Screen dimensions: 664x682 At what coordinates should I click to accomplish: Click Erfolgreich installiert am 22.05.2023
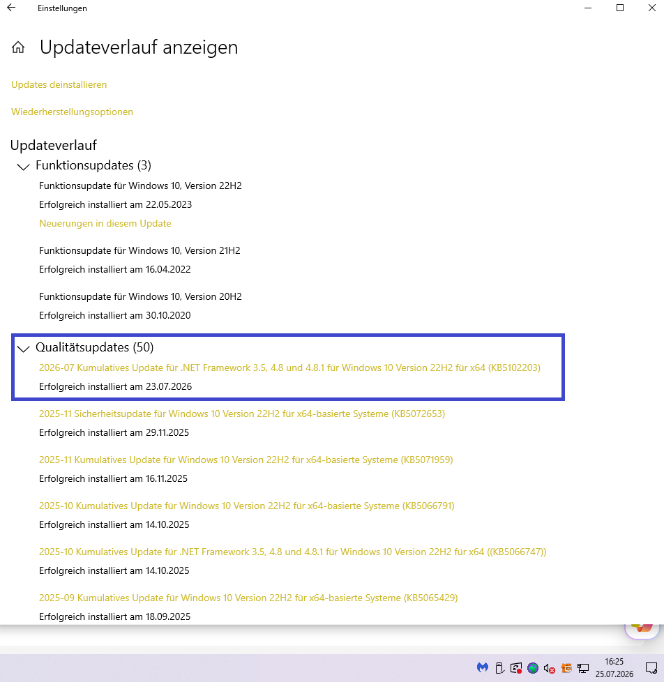coord(115,204)
